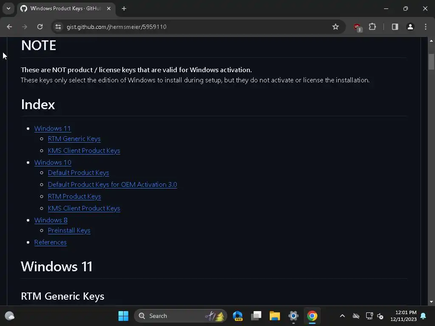
Task: Open Task View on the taskbar
Action: 256,316
